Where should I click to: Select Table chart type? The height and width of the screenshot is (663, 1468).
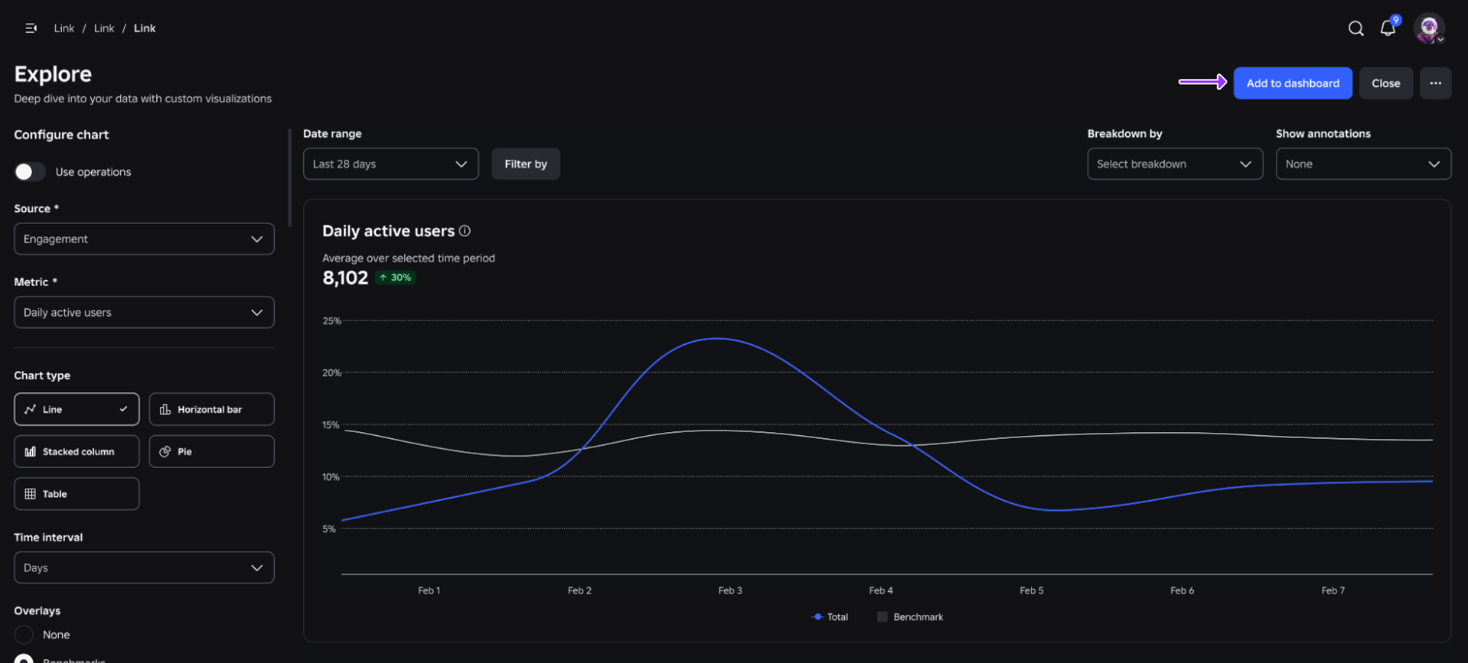pos(77,494)
